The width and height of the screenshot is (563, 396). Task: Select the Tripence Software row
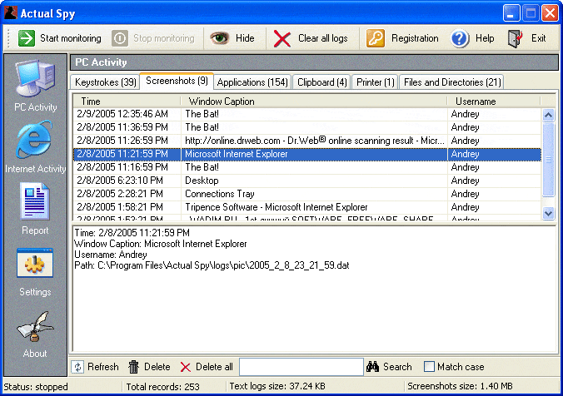[x=307, y=207]
